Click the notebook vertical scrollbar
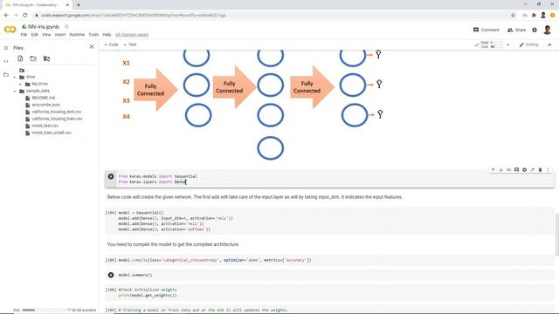The image size is (559, 314). (x=557, y=235)
